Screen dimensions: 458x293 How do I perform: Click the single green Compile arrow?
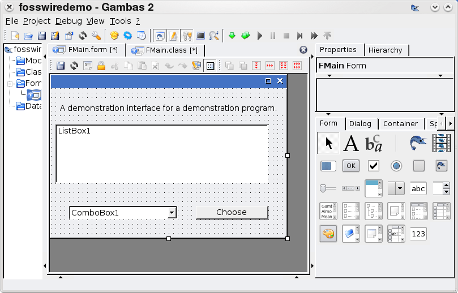232,36
